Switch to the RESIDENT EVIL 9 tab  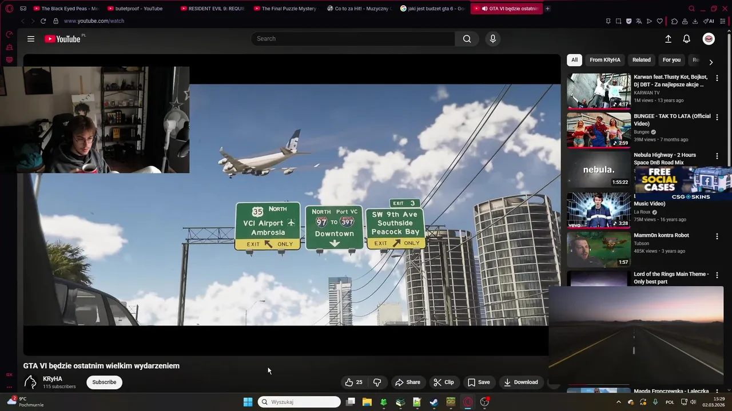pyautogui.click(x=212, y=9)
